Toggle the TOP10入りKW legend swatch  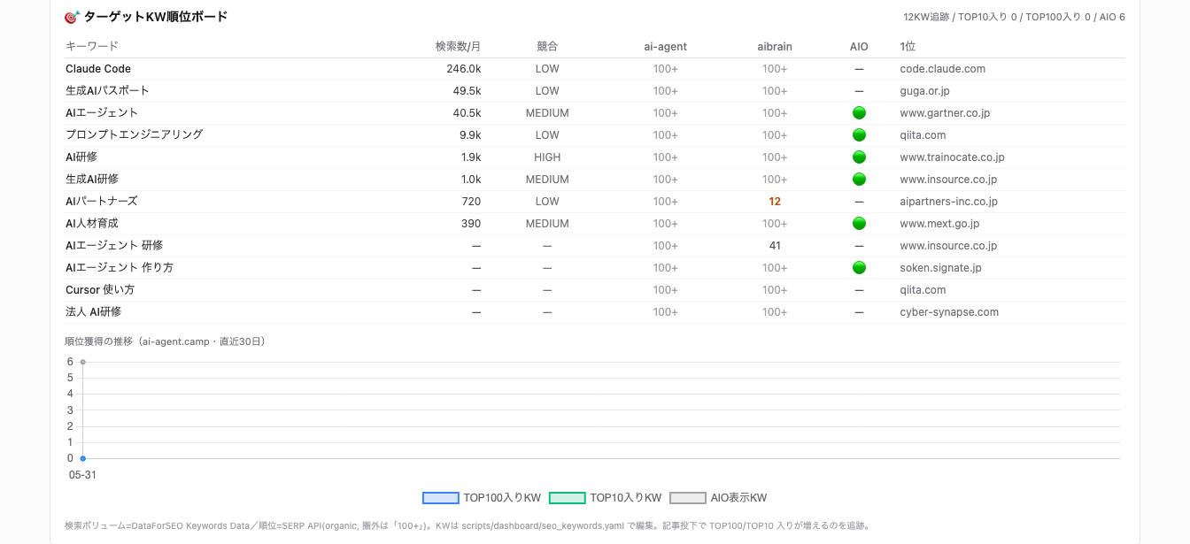(x=568, y=498)
